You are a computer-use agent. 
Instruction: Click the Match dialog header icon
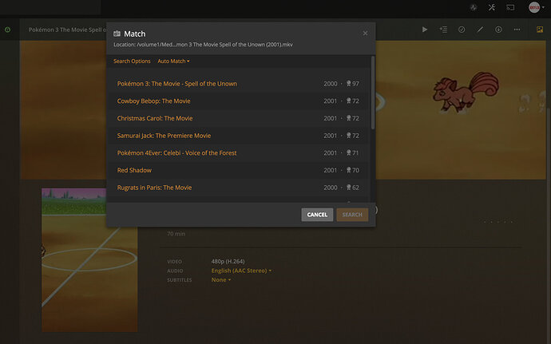[117, 34]
